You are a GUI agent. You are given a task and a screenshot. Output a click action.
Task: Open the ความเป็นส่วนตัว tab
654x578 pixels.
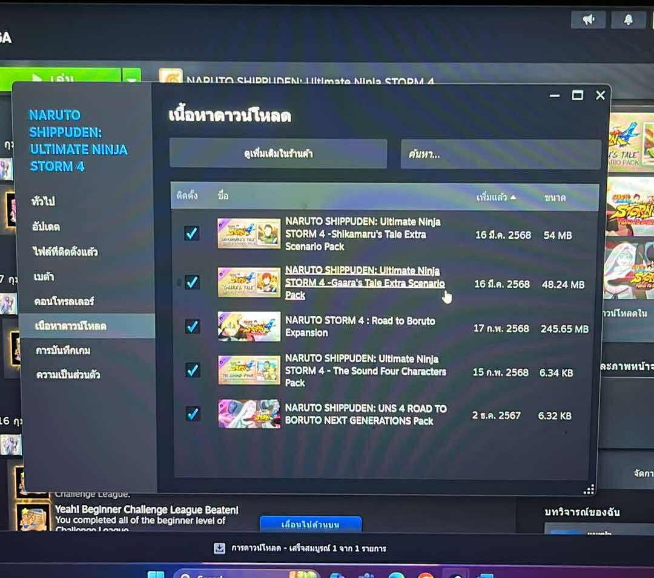[x=68, y=374]
